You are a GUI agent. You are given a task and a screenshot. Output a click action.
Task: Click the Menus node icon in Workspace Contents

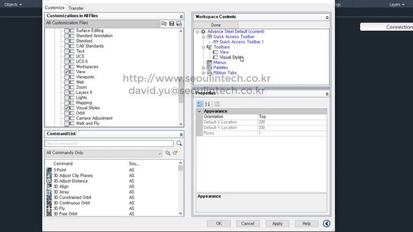209,63
